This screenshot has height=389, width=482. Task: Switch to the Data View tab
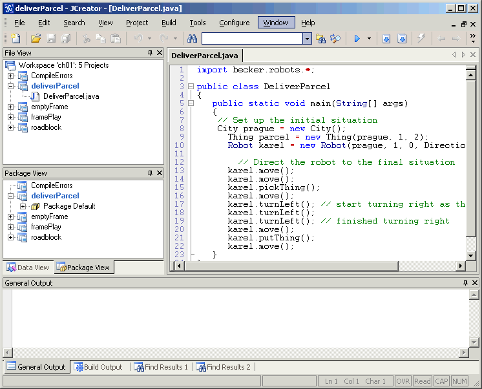tap(28, 268)
